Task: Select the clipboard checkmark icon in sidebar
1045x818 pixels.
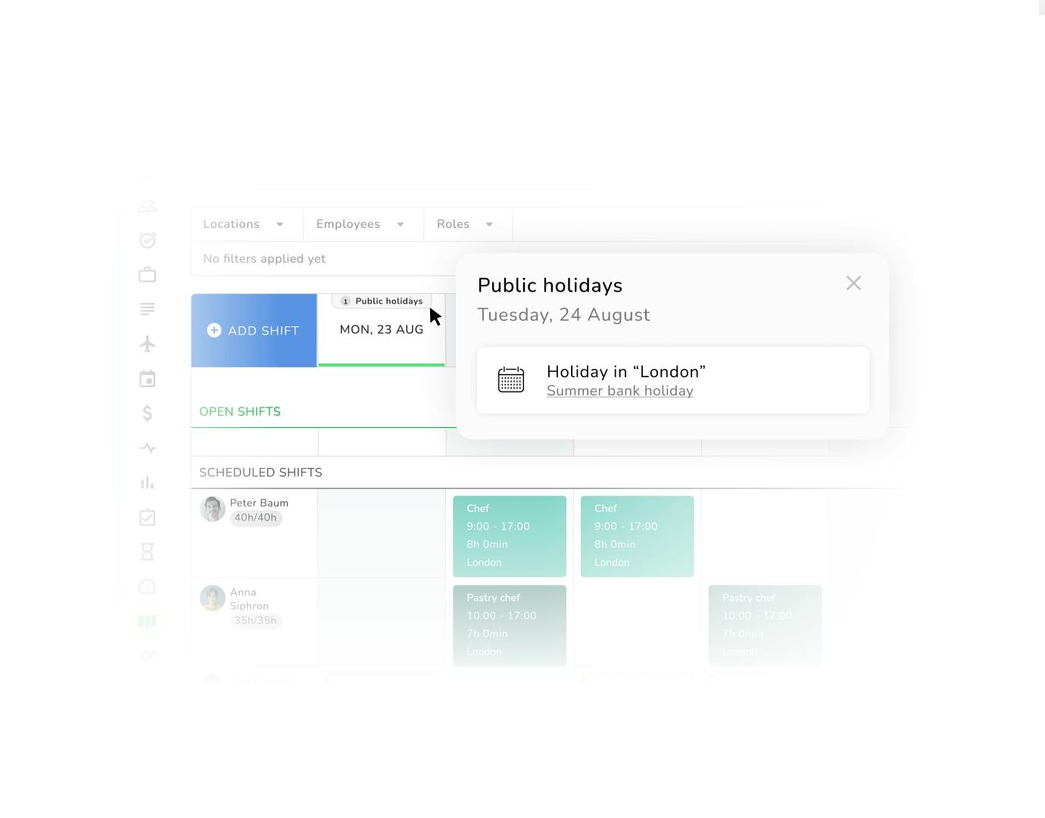Action: point(148,517)
